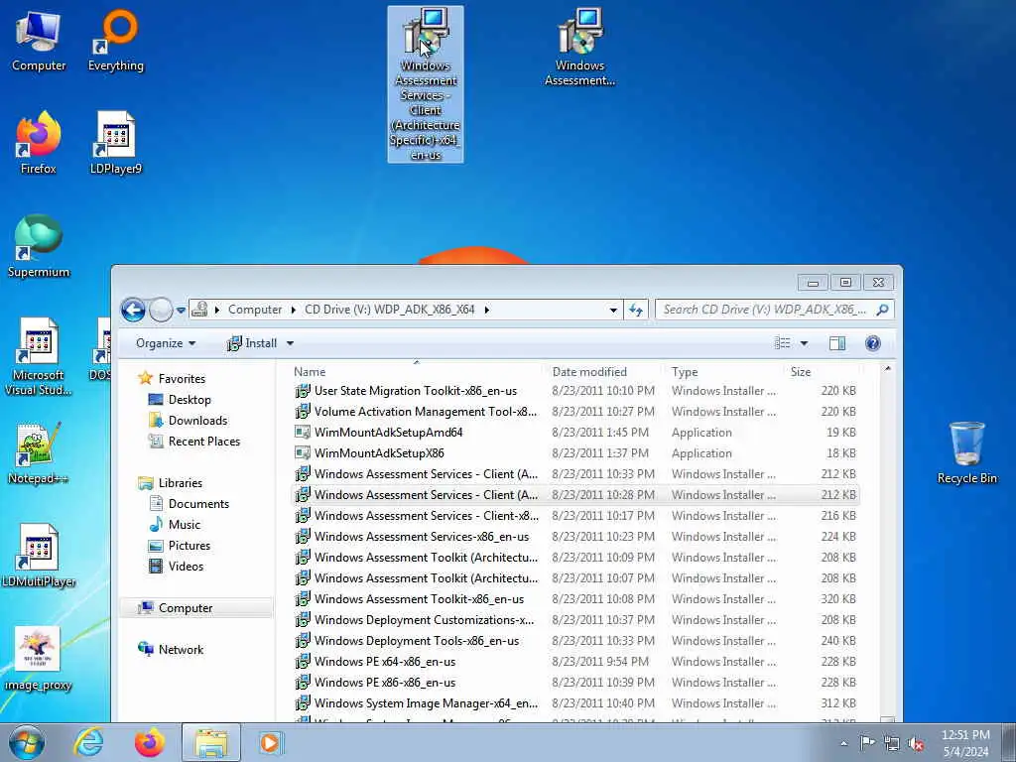This screenshot has width=1016, height=762.
Task: Open the Computer desktop icon
Action: coord(39,42)
